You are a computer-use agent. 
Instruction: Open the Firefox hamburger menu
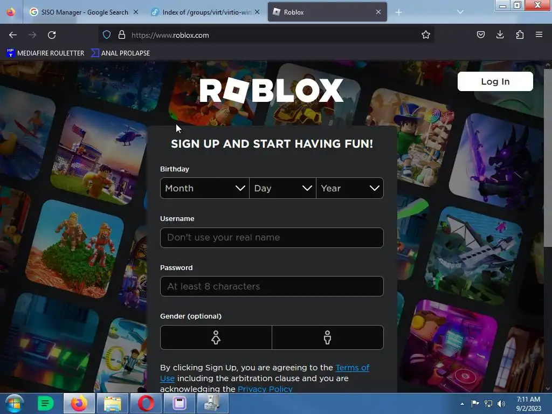point(539,35)
